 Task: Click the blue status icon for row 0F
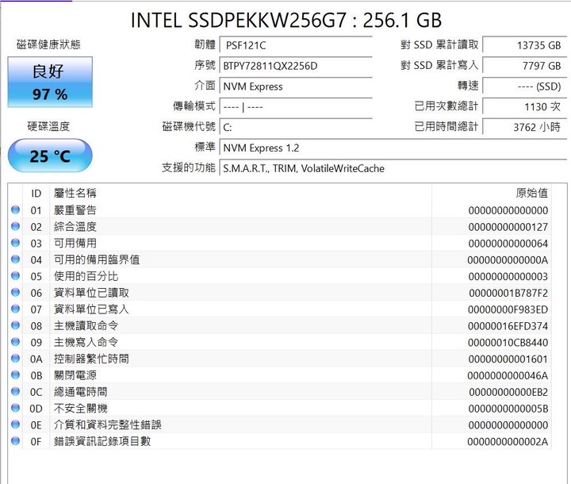tap(15, 441)
